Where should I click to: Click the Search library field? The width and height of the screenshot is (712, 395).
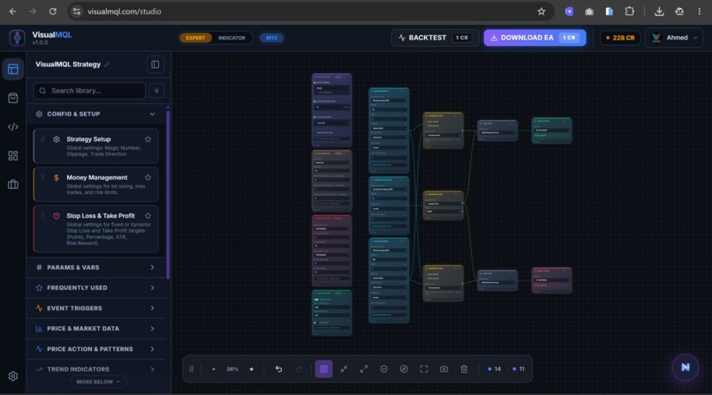pos(89,91)
